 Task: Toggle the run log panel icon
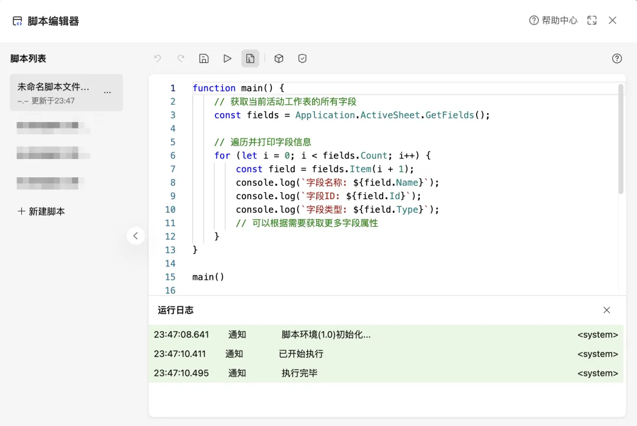pos(250,58)
